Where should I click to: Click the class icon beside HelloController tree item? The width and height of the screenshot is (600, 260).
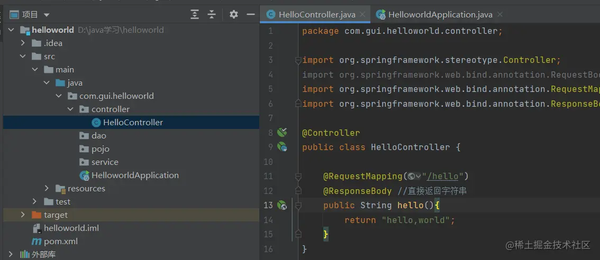pyautogui.click(x=96, y=123)
